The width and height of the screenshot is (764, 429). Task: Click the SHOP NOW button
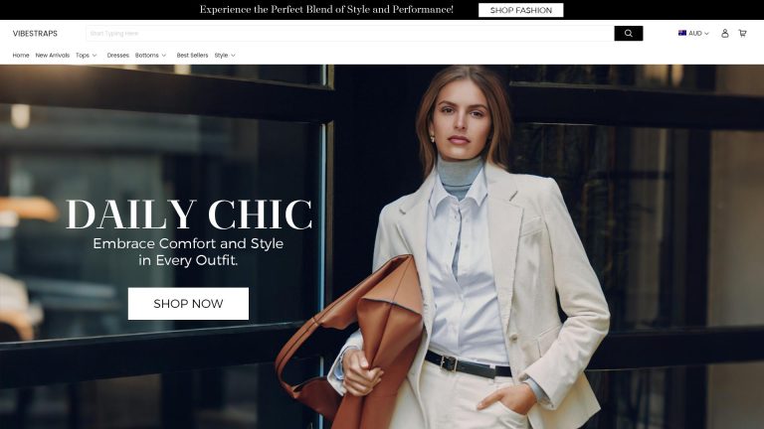point(188,304)
